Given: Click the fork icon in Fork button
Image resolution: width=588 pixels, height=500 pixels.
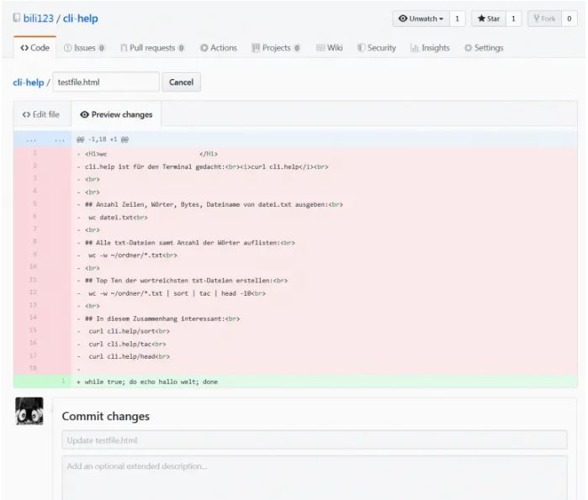Looking at the screenshot, I should [x=536, y=18].
